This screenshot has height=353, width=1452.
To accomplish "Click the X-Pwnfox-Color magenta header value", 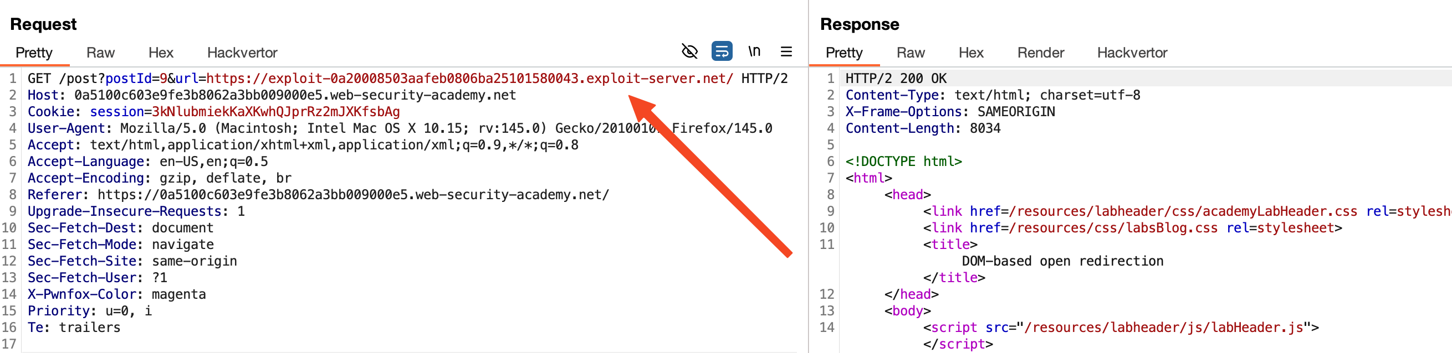I will pos(178,294).
